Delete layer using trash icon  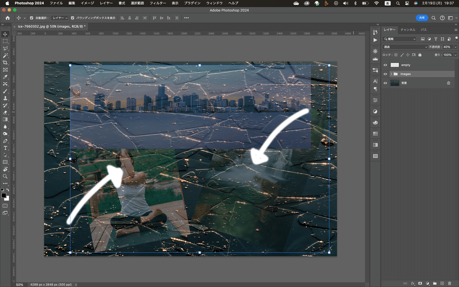tap(449, 283)
